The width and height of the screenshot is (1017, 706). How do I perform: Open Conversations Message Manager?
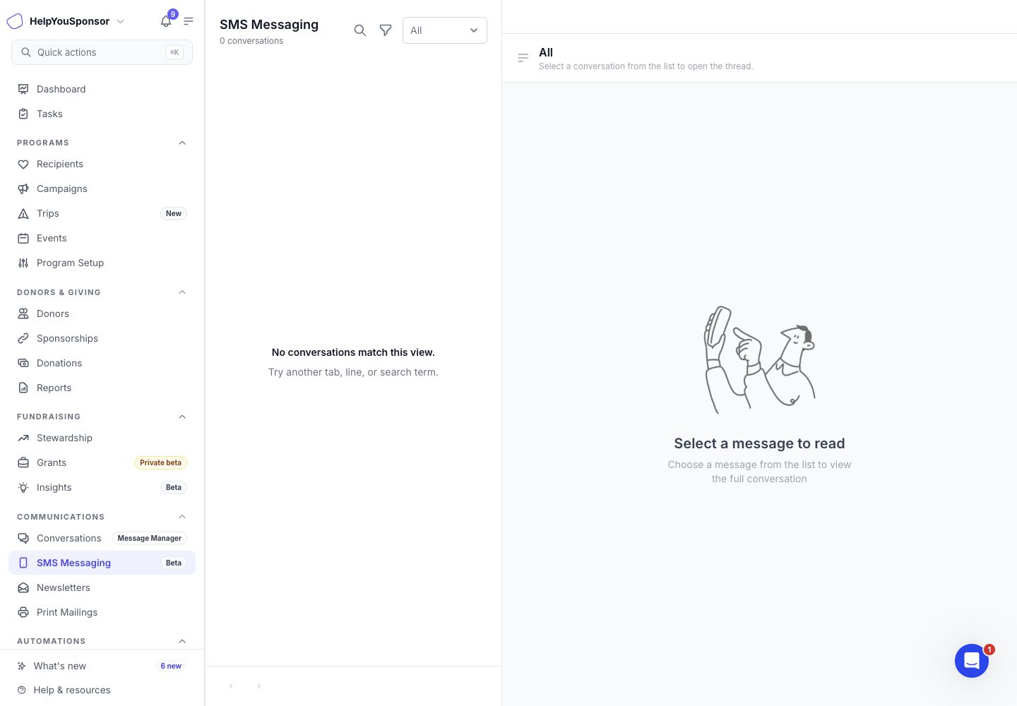102,538
